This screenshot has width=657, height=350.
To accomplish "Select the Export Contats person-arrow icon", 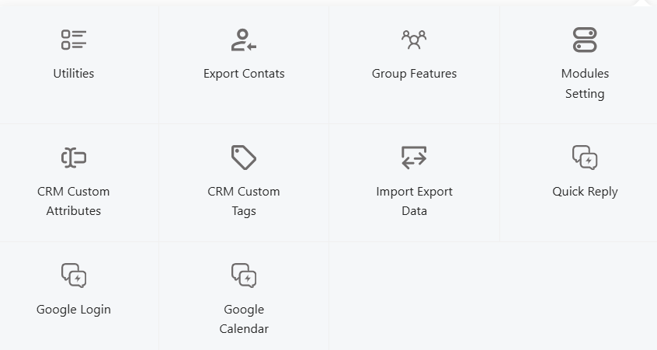I will point(244,40).
